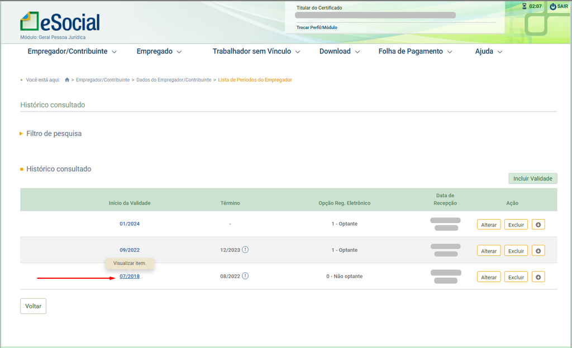Expand Filtro de pesquisa section
Screen dimensions: 572x348
[x=54, y=134]
